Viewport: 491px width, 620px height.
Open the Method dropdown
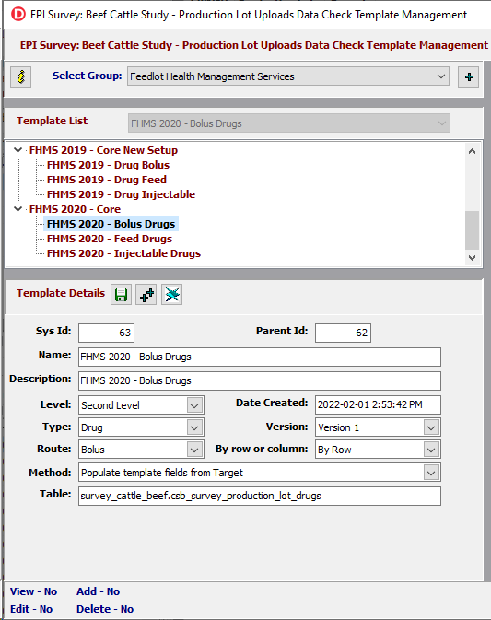(x=260, y=473)
